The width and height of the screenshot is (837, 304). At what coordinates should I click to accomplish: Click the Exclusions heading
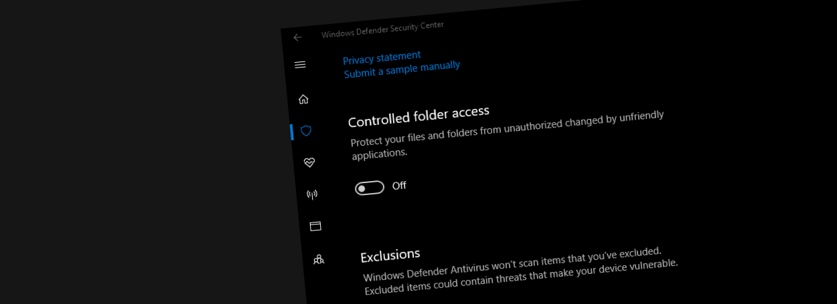click(x=390, y=255)
